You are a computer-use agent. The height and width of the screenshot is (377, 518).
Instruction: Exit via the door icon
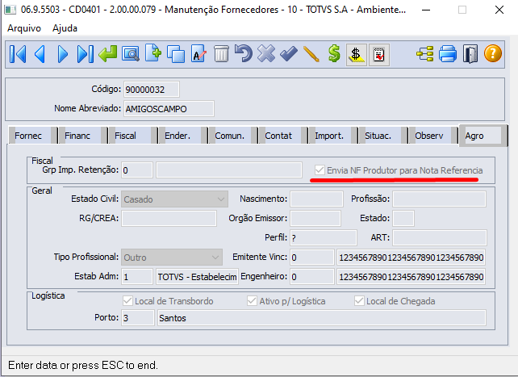tap(470, 54)
